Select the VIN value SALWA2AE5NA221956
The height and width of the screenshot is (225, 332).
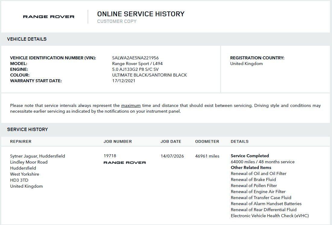click(135, 58)
